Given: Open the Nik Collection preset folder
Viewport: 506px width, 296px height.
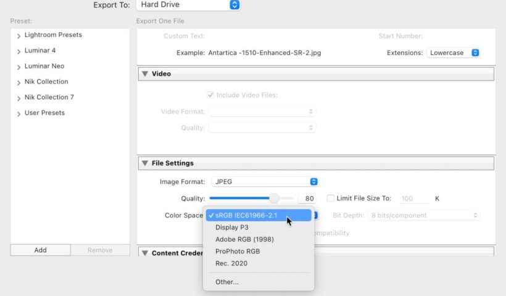Looking at the screenshot, I should coord(19,83).
